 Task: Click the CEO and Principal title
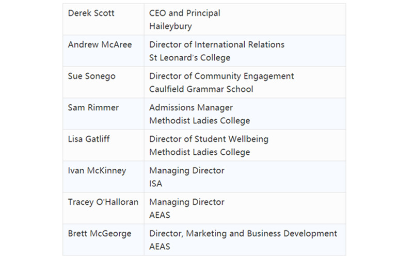(x=184, y=13)
